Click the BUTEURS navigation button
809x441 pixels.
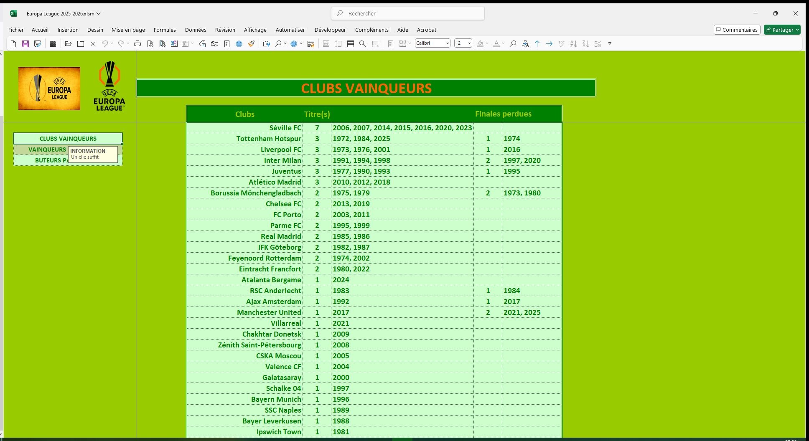(x=41, y=160)
